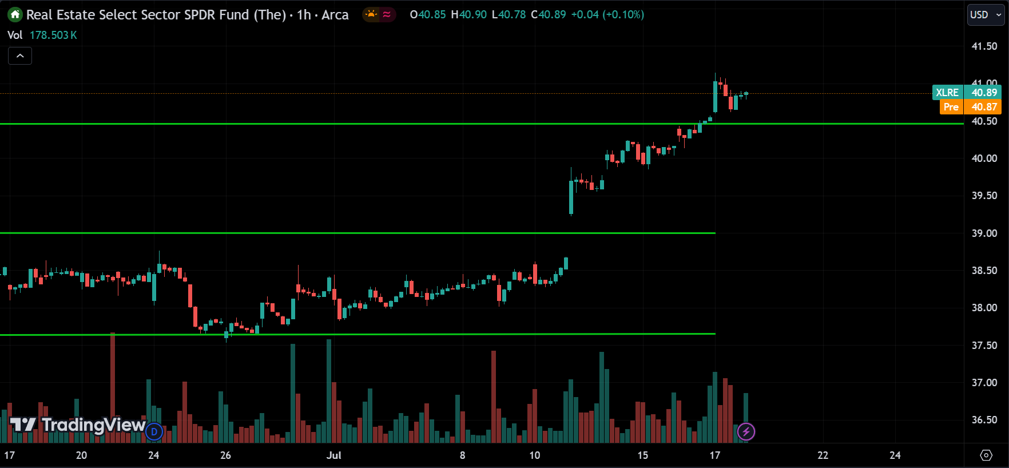Click the L40.78 low price value
1009x468 pixels.
pos(509,15)
